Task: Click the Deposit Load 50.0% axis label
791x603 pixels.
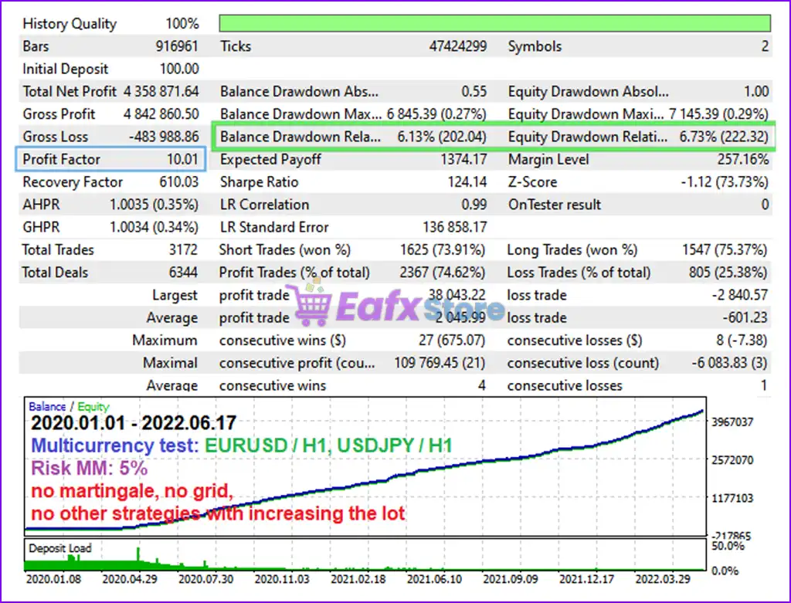Action: [728, 547]
